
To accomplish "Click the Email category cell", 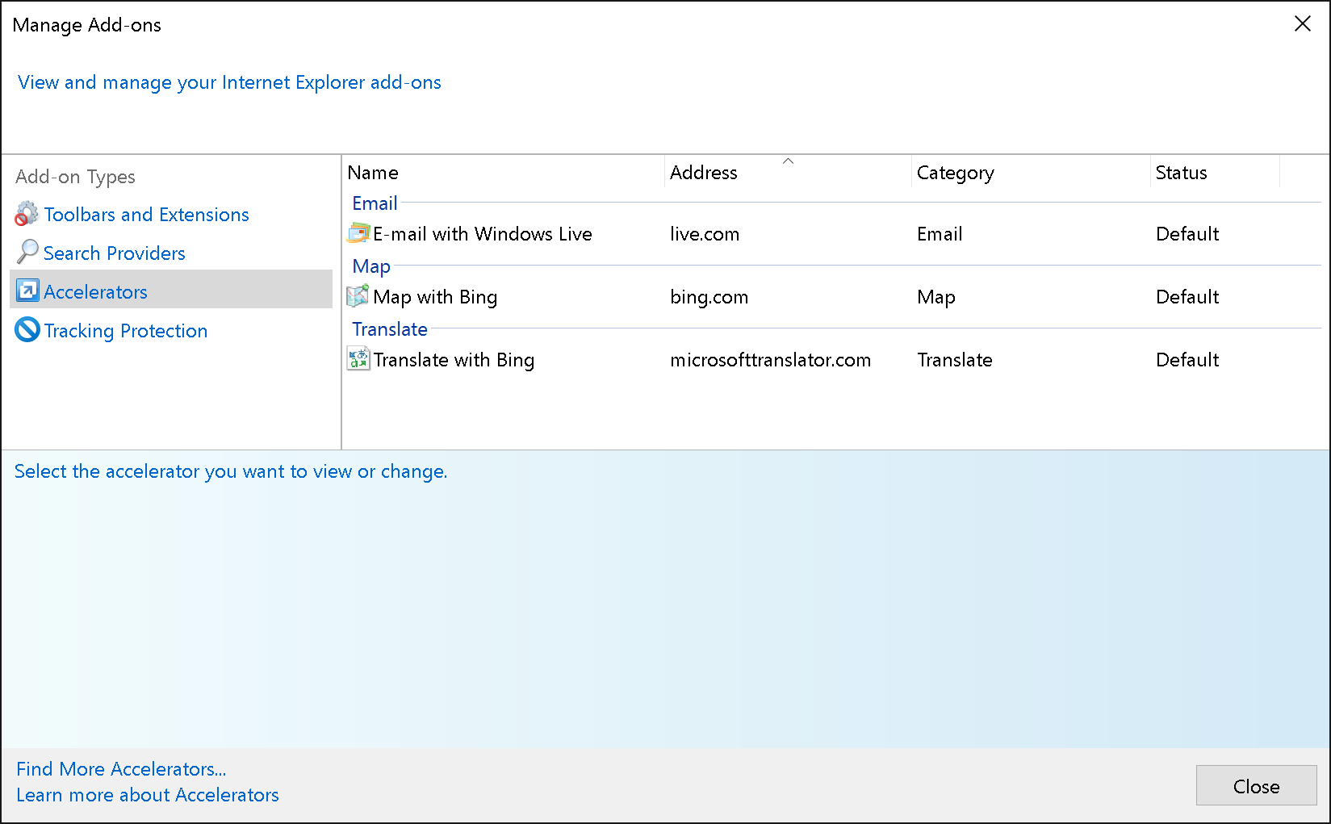I will coord(940,234).
